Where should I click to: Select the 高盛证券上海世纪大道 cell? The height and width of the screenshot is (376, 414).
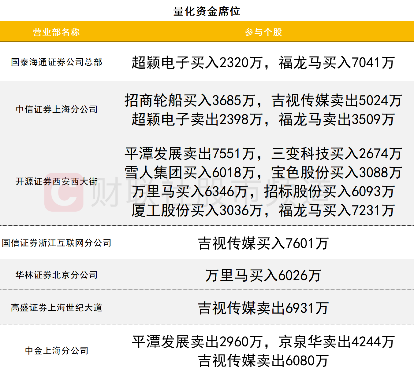pyautogui.click(x=57, y=308)
